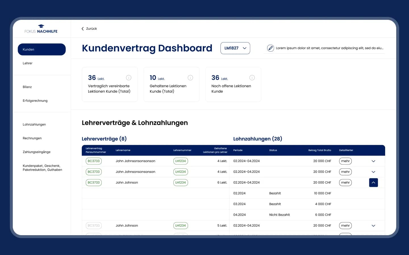This screenshot has height=255, width=409.
Task: Show info for Noch offene Lektionen card
Action: click(x=252, y=78)
